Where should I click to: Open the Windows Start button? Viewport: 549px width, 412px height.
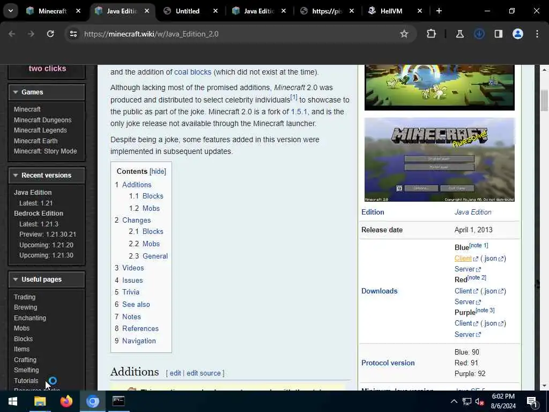pyautogui.click(x=13, y=401)
